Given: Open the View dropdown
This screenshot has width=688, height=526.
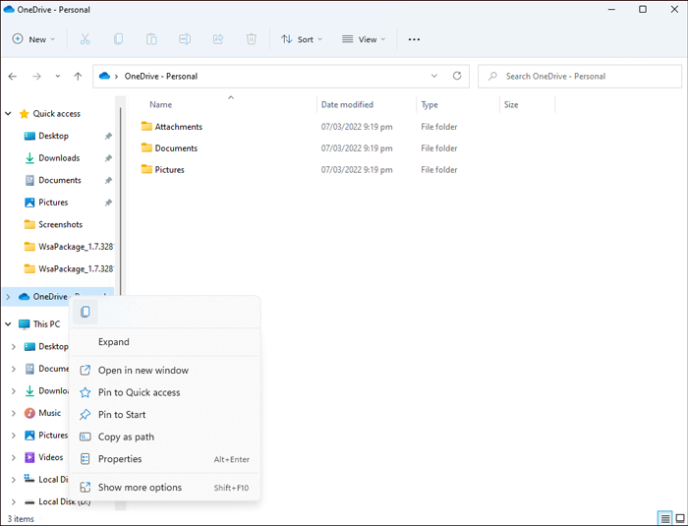Looking at the screenshot, I should click(364, 39).
